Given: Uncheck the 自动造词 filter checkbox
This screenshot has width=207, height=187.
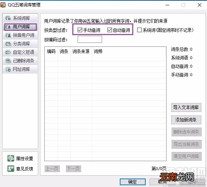Looking at the screenshot, I should click(x=110, y=30).
